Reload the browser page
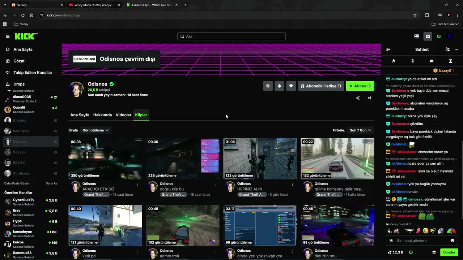463x260 pixels. (x=23, y=15)
